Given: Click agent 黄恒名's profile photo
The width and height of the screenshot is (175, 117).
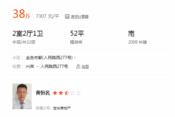Looking at the screenshot, I should (22, 96).
